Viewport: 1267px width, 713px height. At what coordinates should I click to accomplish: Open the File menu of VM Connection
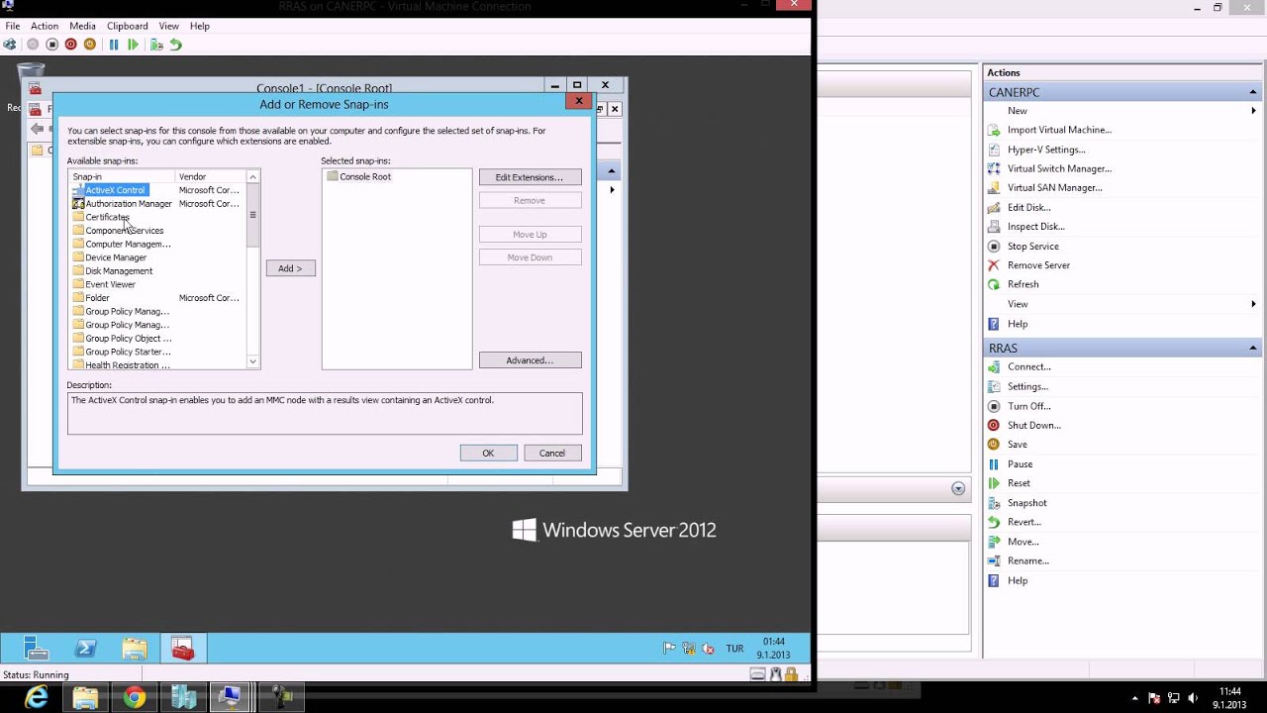(x=13, y=26)
